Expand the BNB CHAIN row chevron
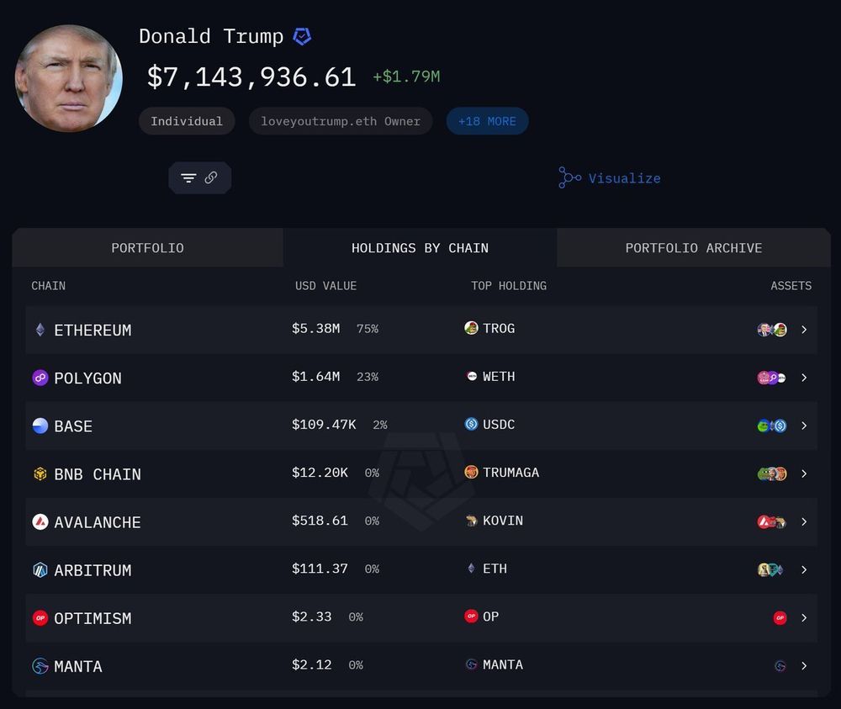The image size is (841, 709). coord(804,474)
